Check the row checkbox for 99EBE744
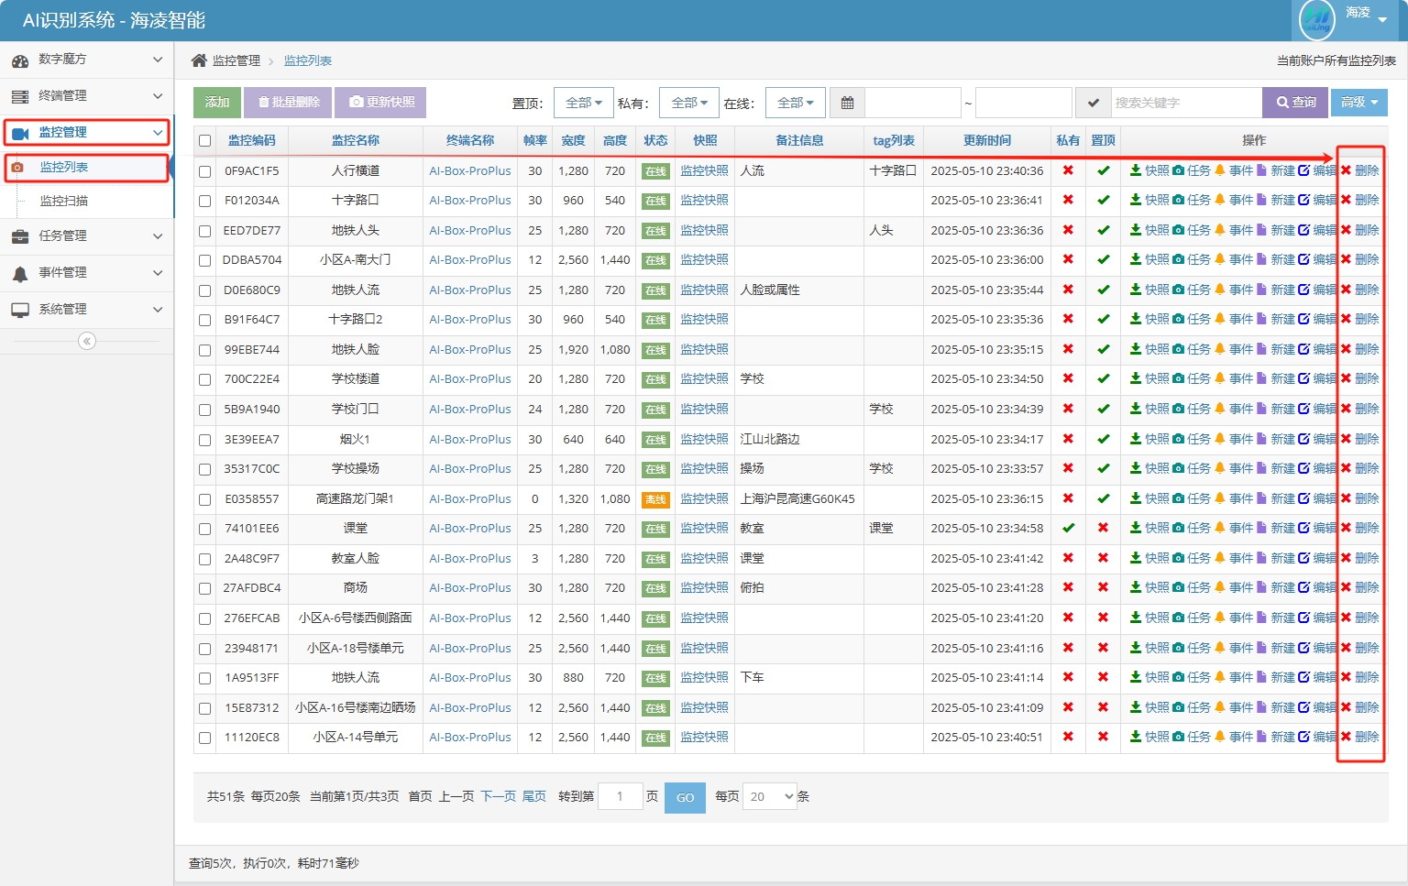This screenshot has width=1408, height=886. [205, 350]
